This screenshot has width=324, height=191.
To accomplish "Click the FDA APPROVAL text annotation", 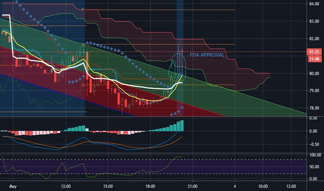I will coord(207,55).
